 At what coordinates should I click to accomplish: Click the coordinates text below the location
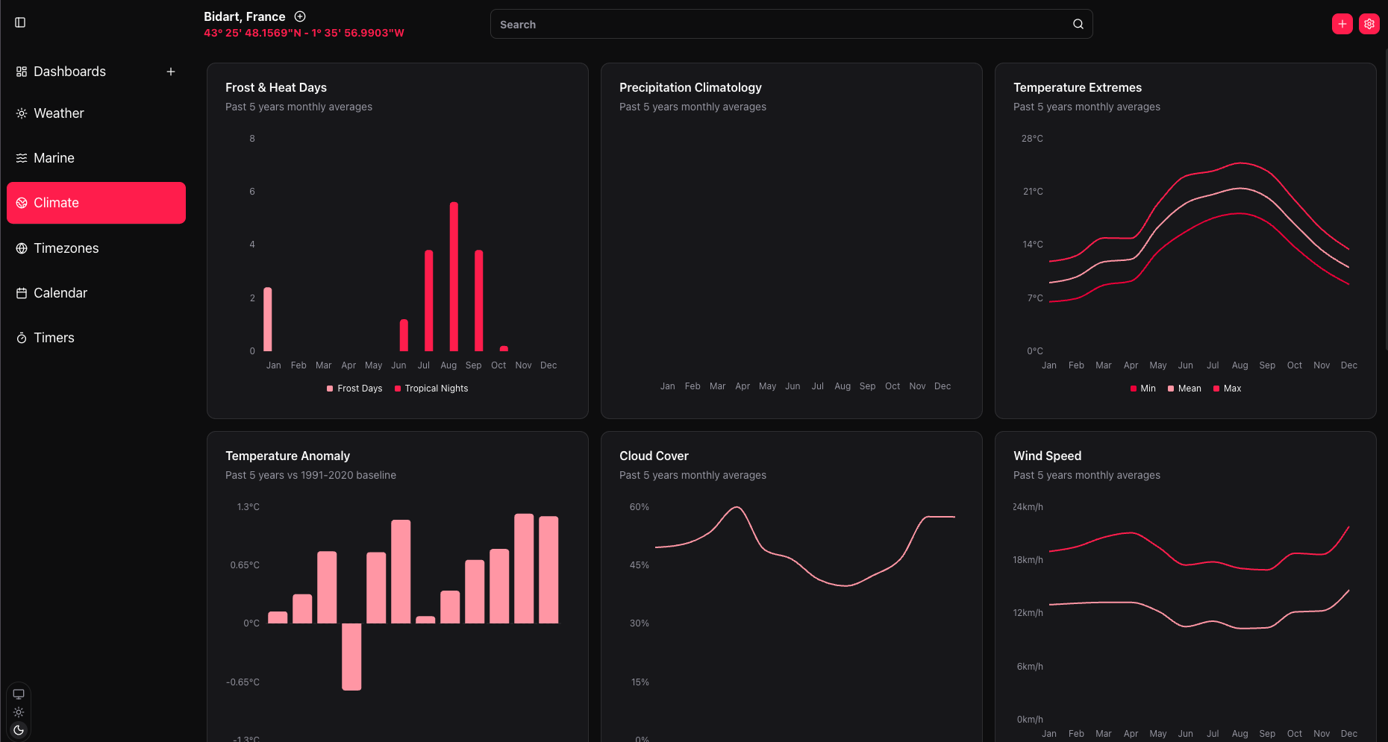pyautogui.click(x=304, y=33)
